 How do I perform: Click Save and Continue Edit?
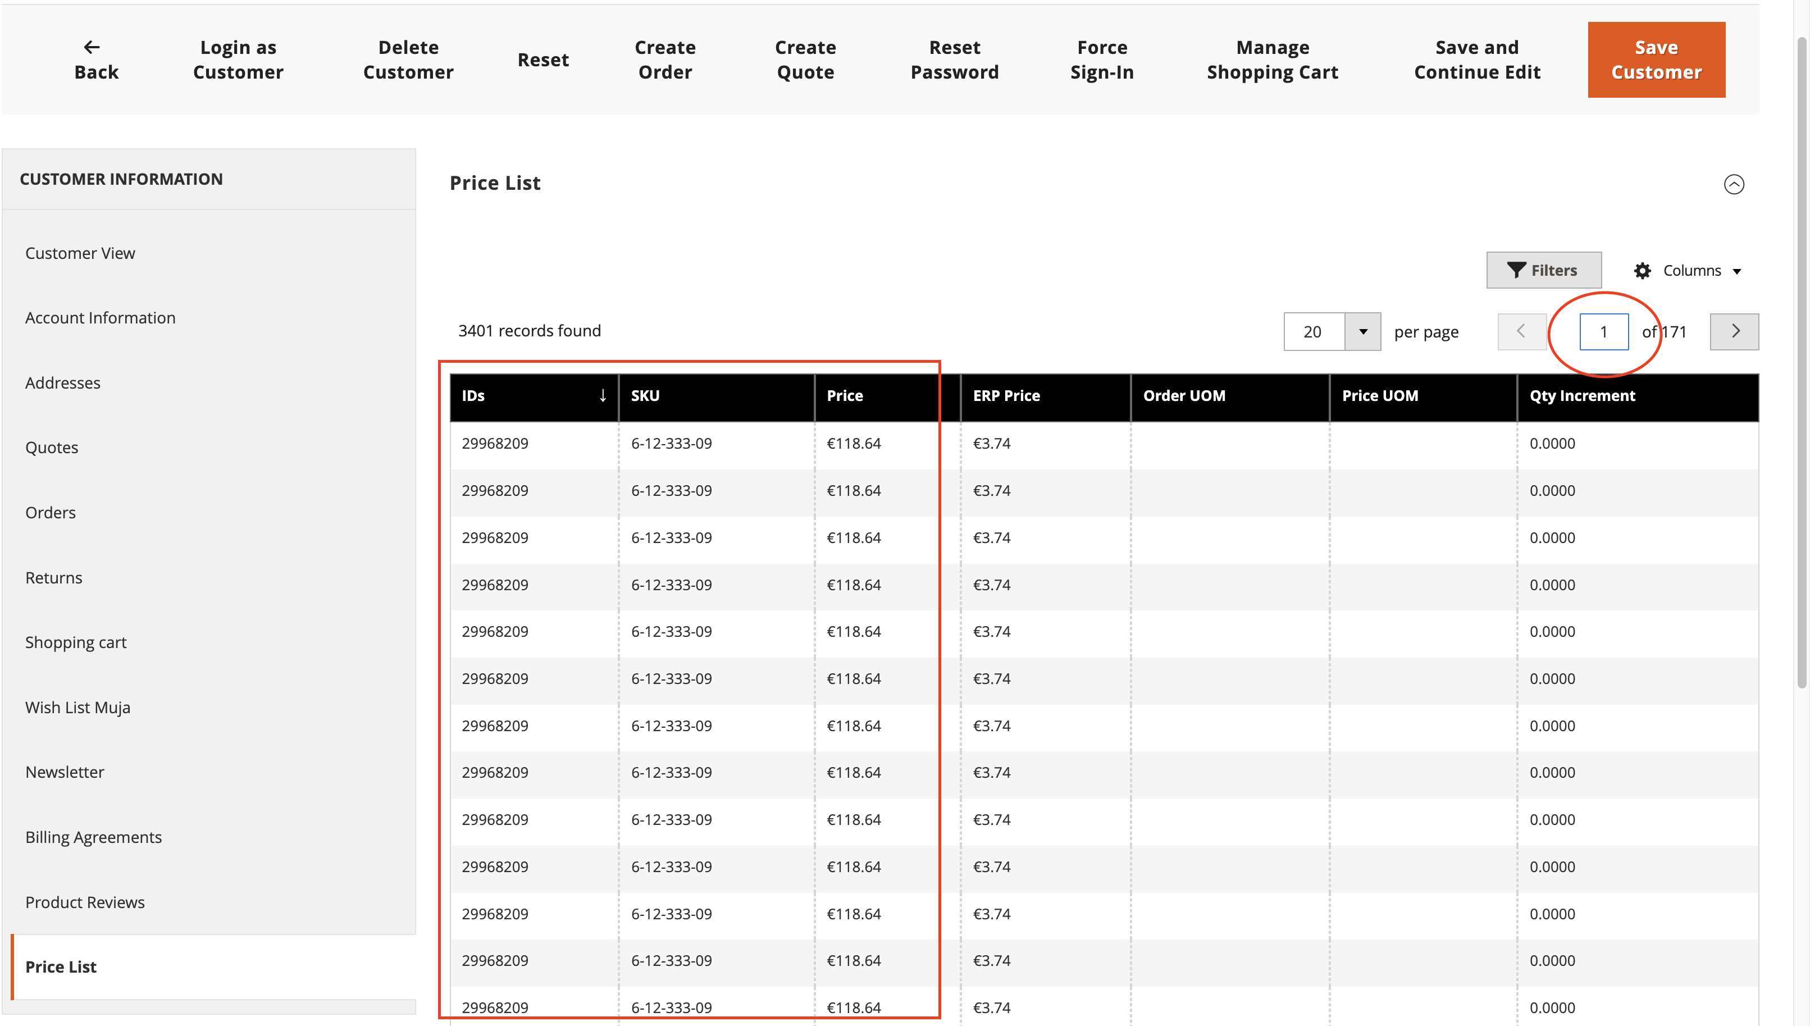[1477, 60]
